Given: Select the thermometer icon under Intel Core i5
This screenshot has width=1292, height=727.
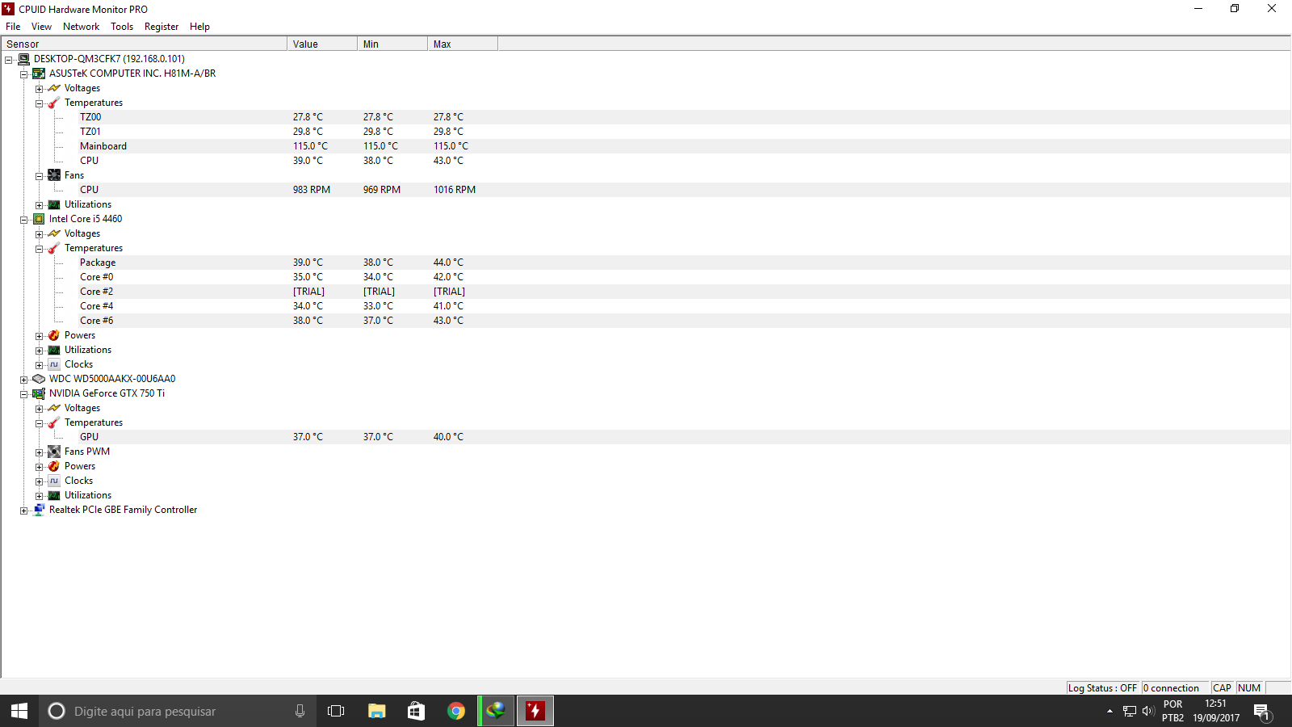Looking at the screenshot, I should pyautogui.click(x=54, y=248).
